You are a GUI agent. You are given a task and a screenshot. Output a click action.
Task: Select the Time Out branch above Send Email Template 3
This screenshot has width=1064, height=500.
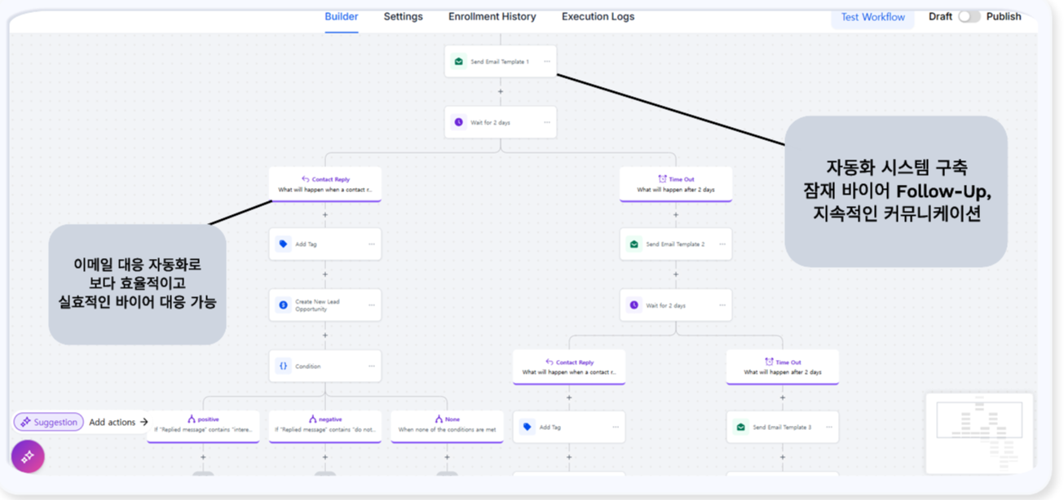pos(783,367)
